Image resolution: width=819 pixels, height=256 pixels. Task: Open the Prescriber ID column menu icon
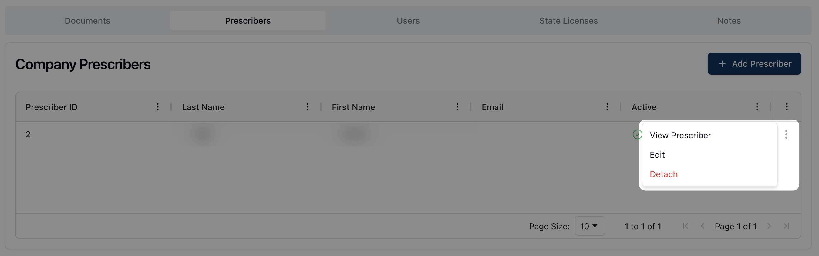(158, 107)
